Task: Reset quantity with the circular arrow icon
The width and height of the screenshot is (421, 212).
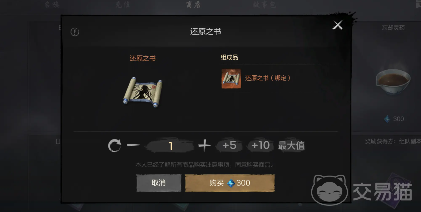Action: pos(115,146)
